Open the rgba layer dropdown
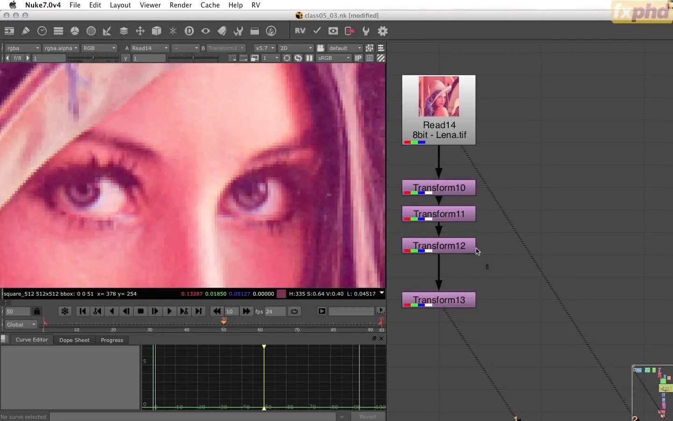The height and width of the screenshot is (421, 673). tap(23, 48)
